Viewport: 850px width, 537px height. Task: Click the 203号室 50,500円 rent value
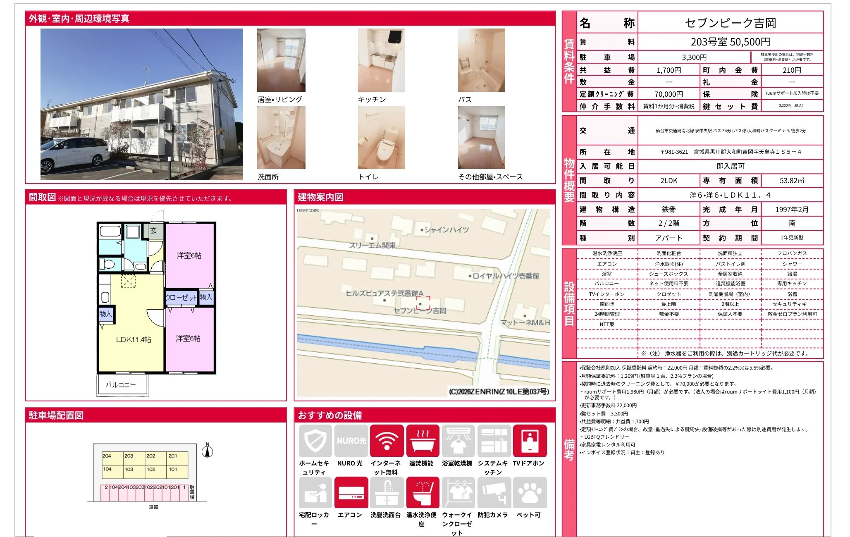(731, 42)
